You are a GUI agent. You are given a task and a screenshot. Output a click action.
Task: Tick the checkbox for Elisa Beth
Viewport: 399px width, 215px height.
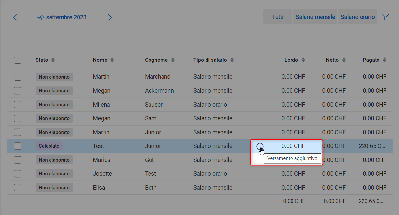tap(18, 188)
